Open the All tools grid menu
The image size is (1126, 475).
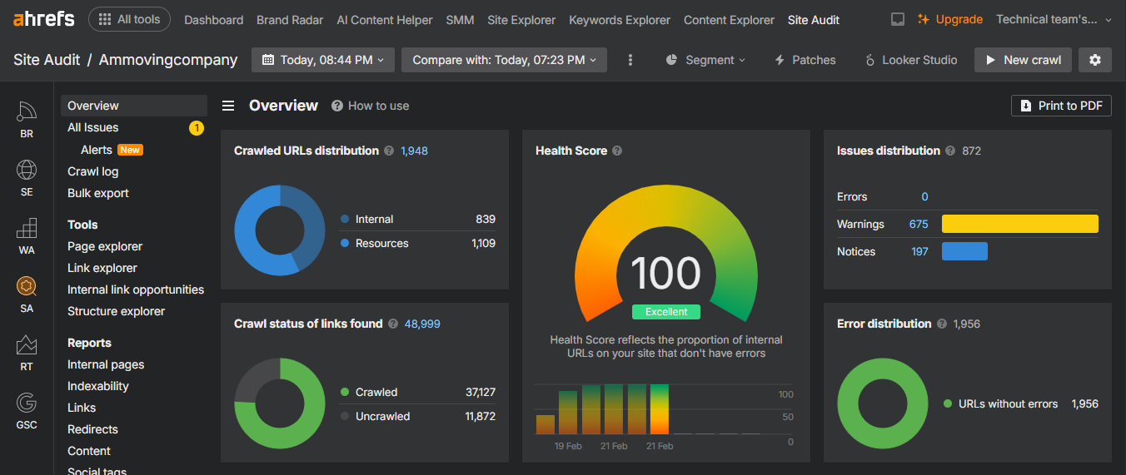pos(129,19)
